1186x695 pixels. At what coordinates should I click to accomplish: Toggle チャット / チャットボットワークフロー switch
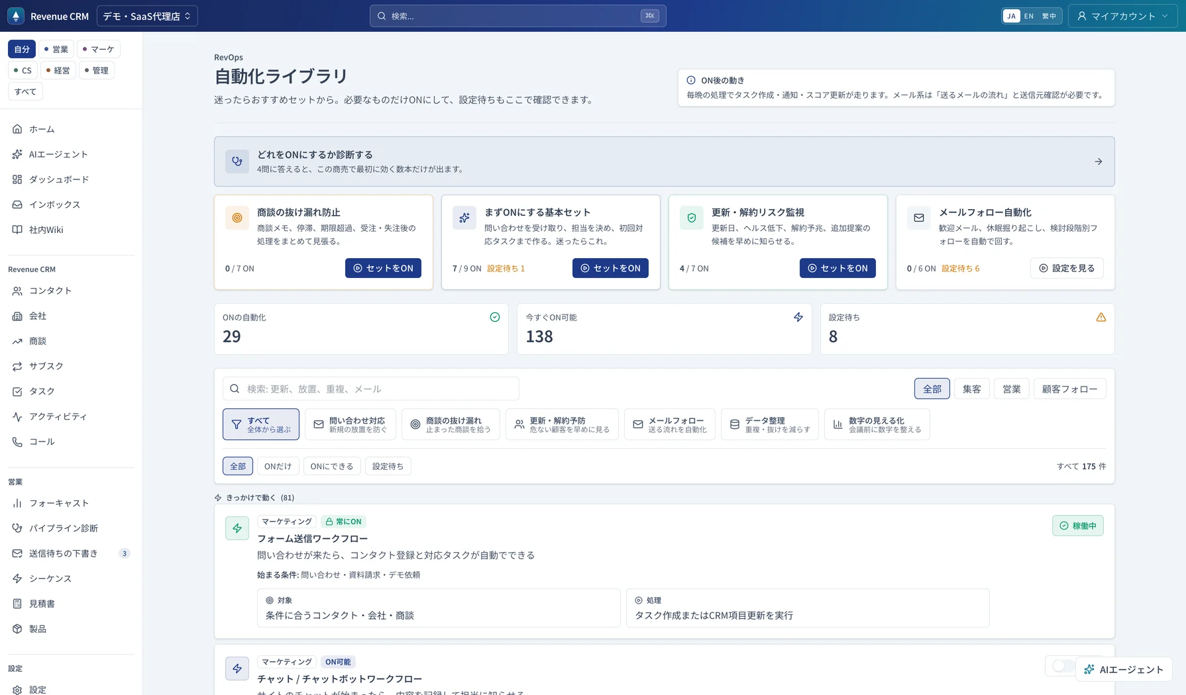coord(1063,666)
